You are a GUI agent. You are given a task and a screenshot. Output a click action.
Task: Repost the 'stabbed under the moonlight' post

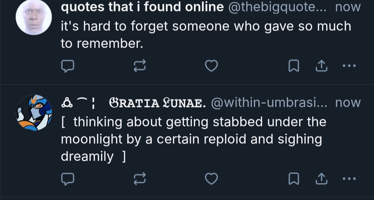coord(140,179)
